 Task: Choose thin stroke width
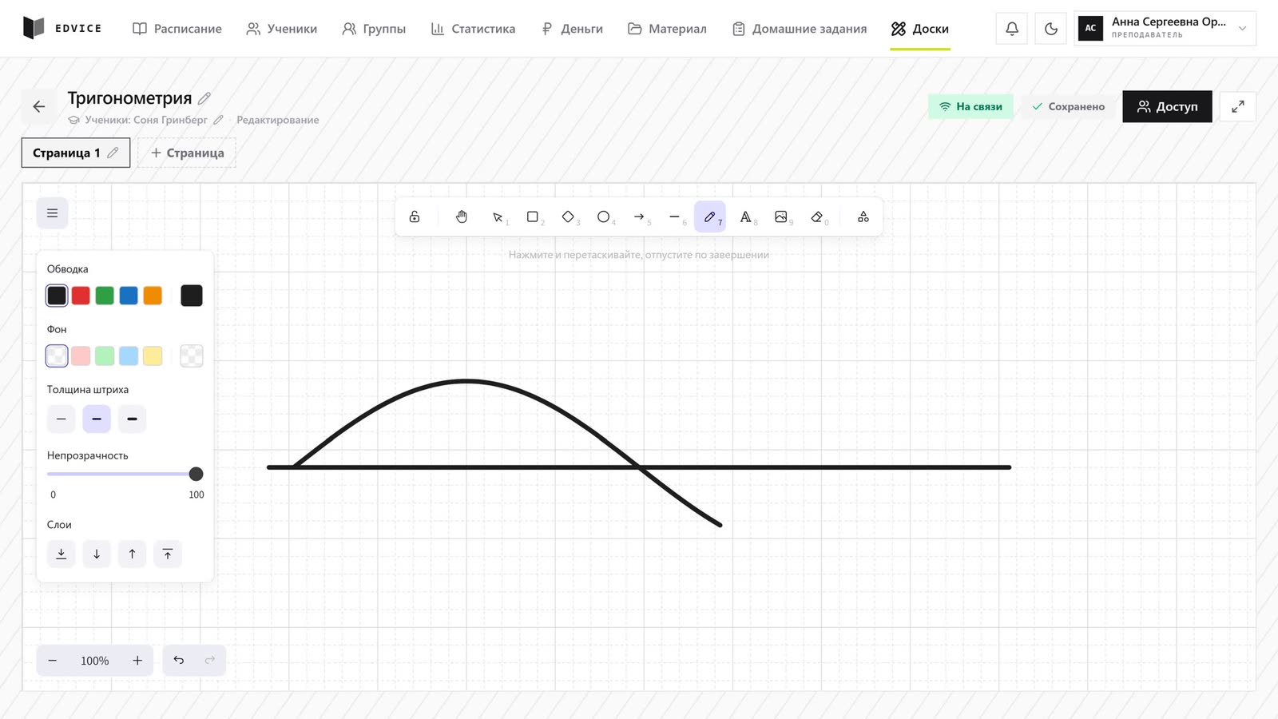(61, 419)
